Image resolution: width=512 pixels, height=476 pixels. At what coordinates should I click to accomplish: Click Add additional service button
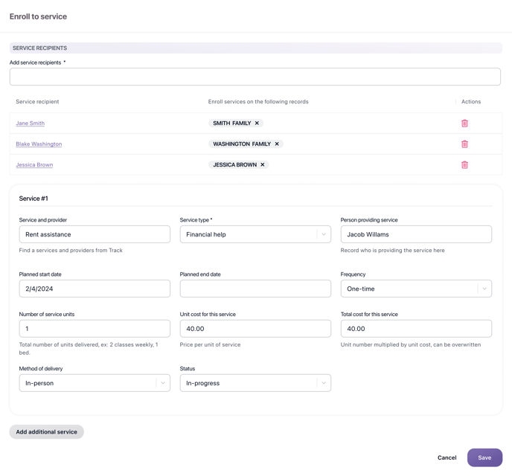[x=46, y=432]
